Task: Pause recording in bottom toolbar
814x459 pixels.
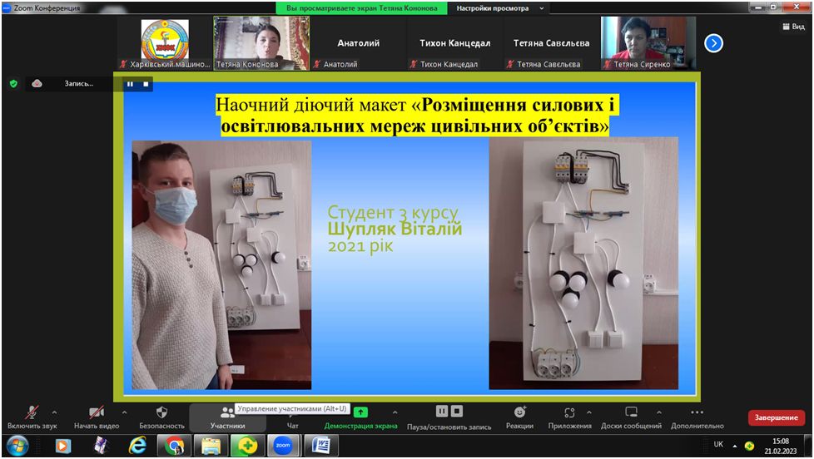Action: point(442,412)
